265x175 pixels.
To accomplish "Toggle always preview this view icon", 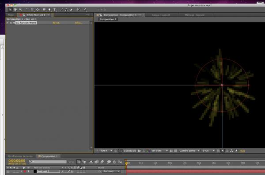I will [x=96, y=151].
